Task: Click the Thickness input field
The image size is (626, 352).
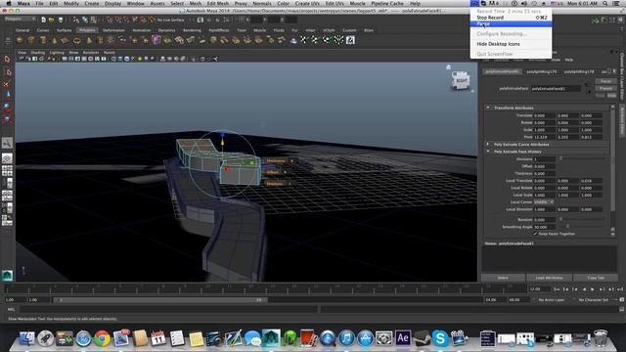Action: click(545, 174)
